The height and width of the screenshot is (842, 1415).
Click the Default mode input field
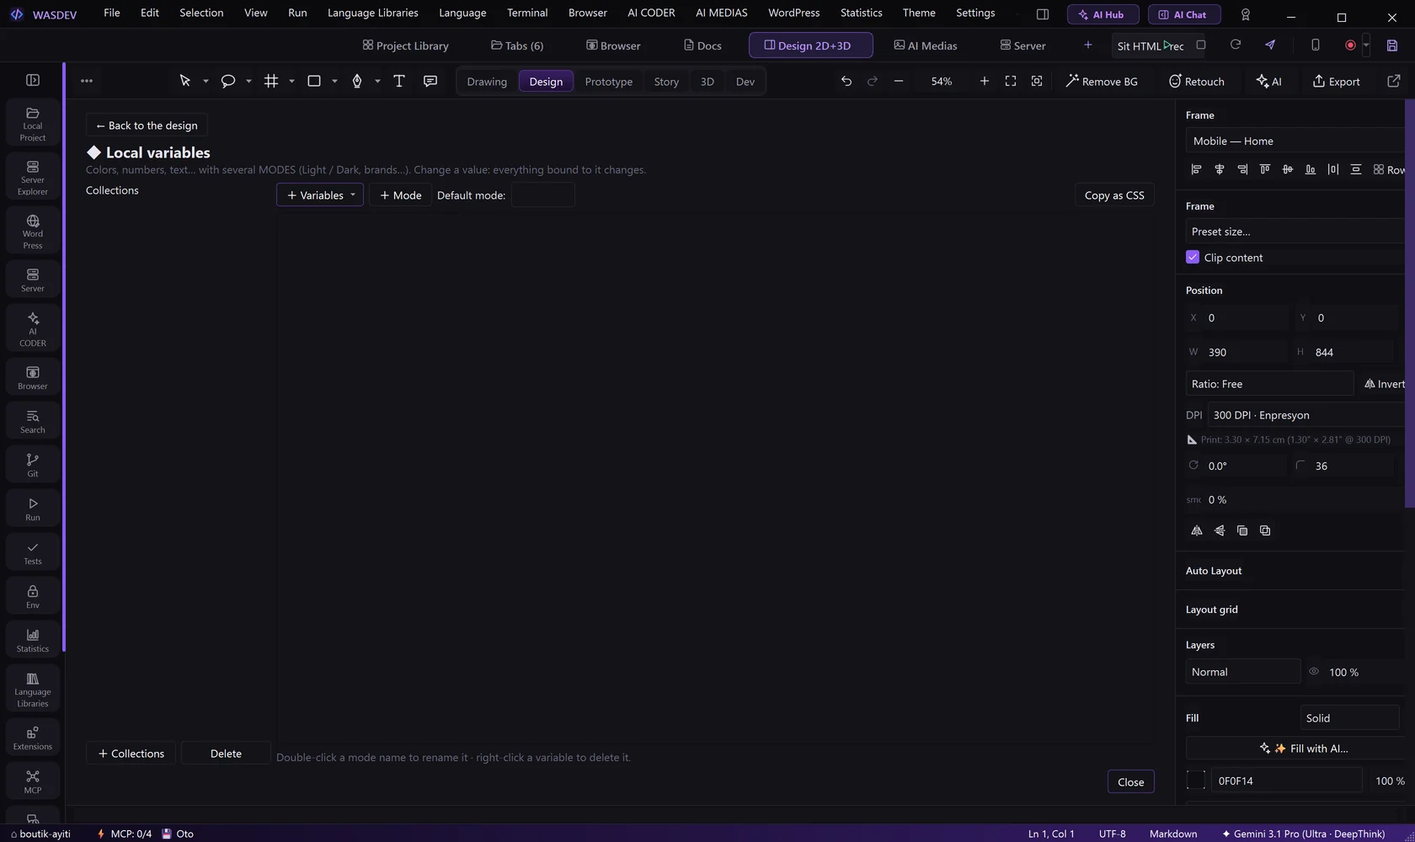tap(543, 195)
